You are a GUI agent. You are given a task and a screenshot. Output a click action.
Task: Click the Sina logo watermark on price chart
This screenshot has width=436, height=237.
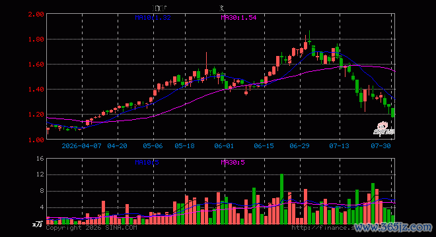pyautogui.click(x=384, y=129)
